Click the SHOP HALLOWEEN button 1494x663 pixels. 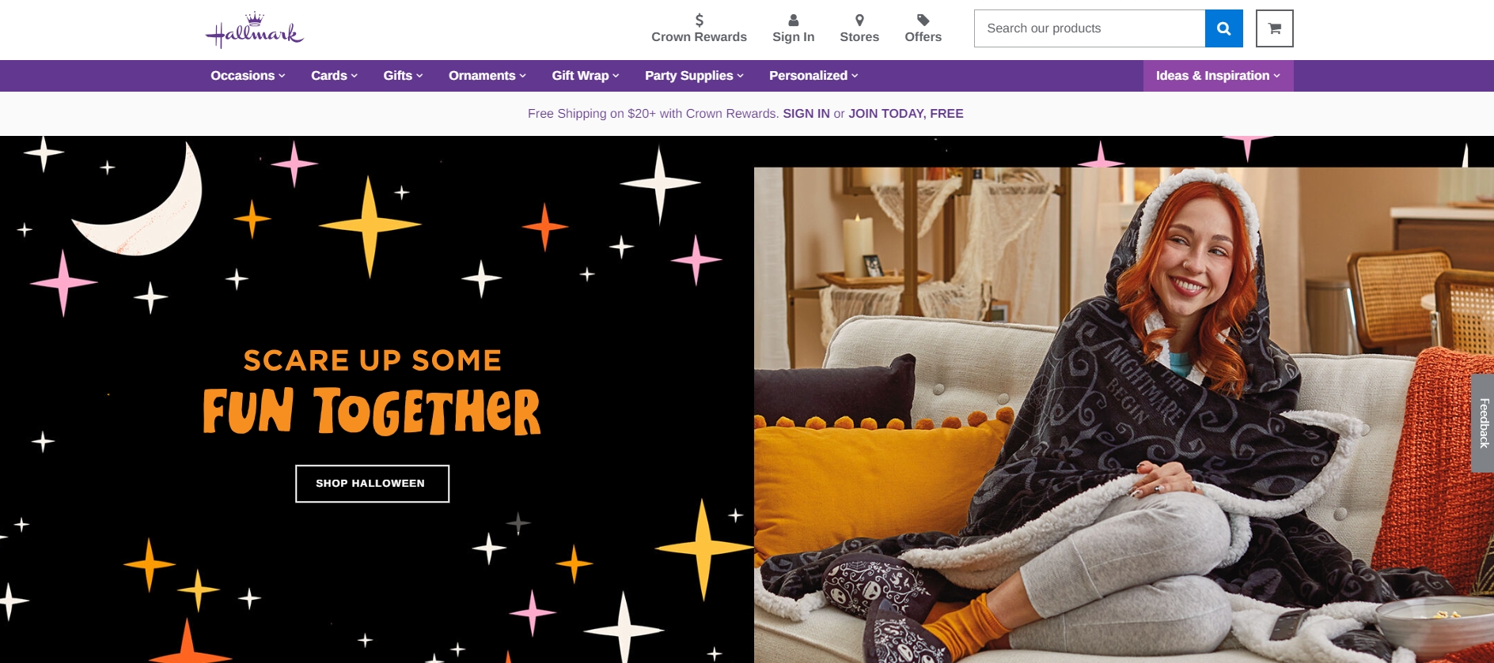[372, 484]
